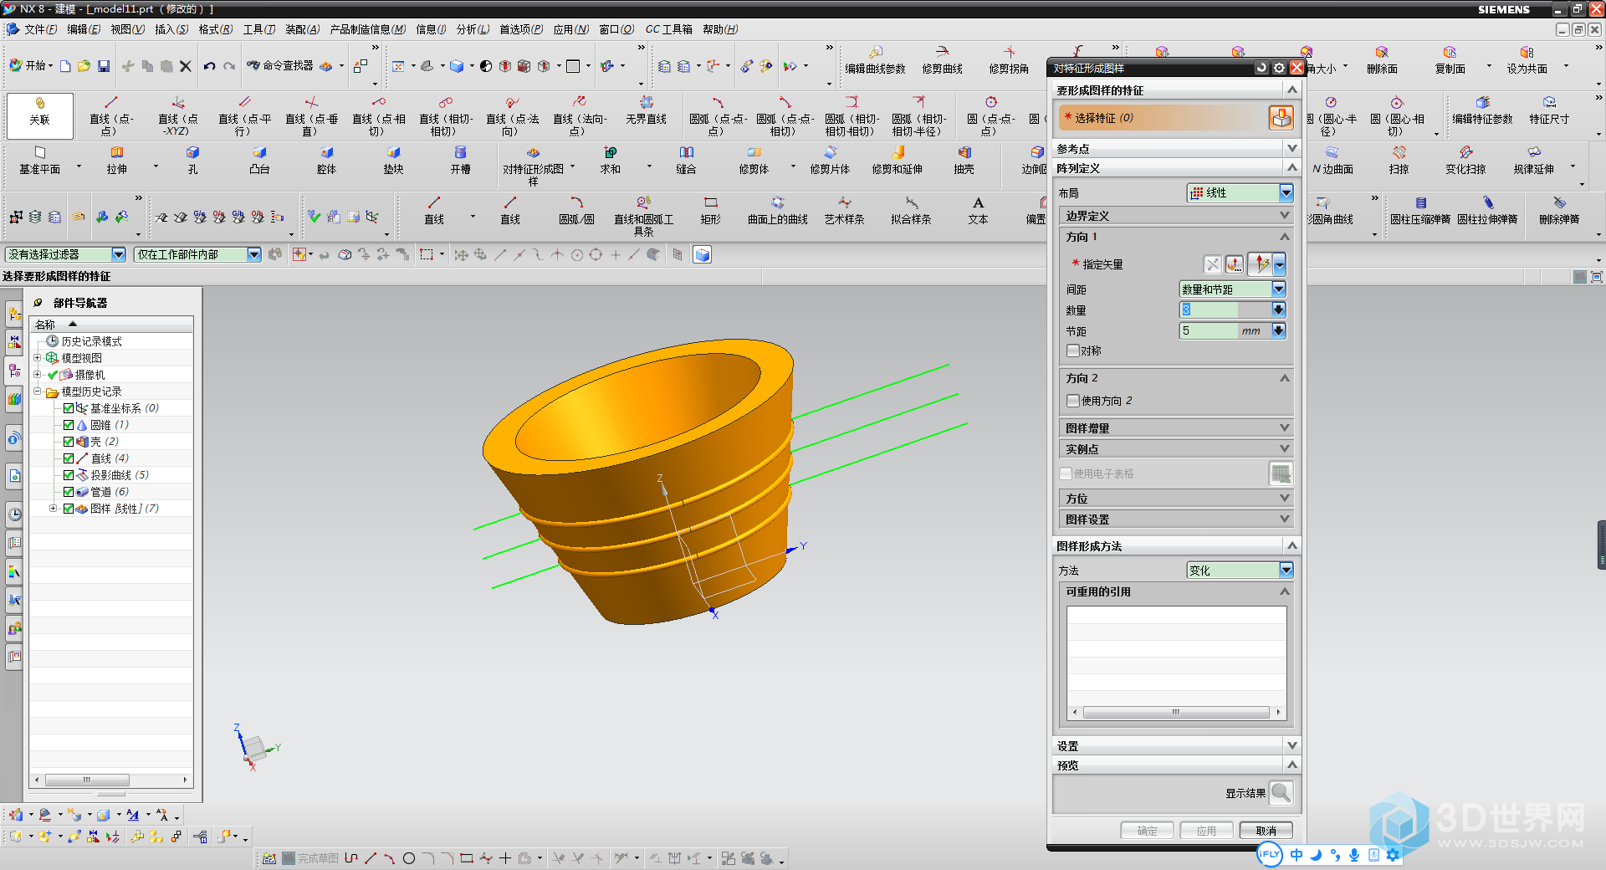Screen dimensions: 1606x870
Task: Pick the select-feature icon beside 选择特征
Action: [1281, 118]
